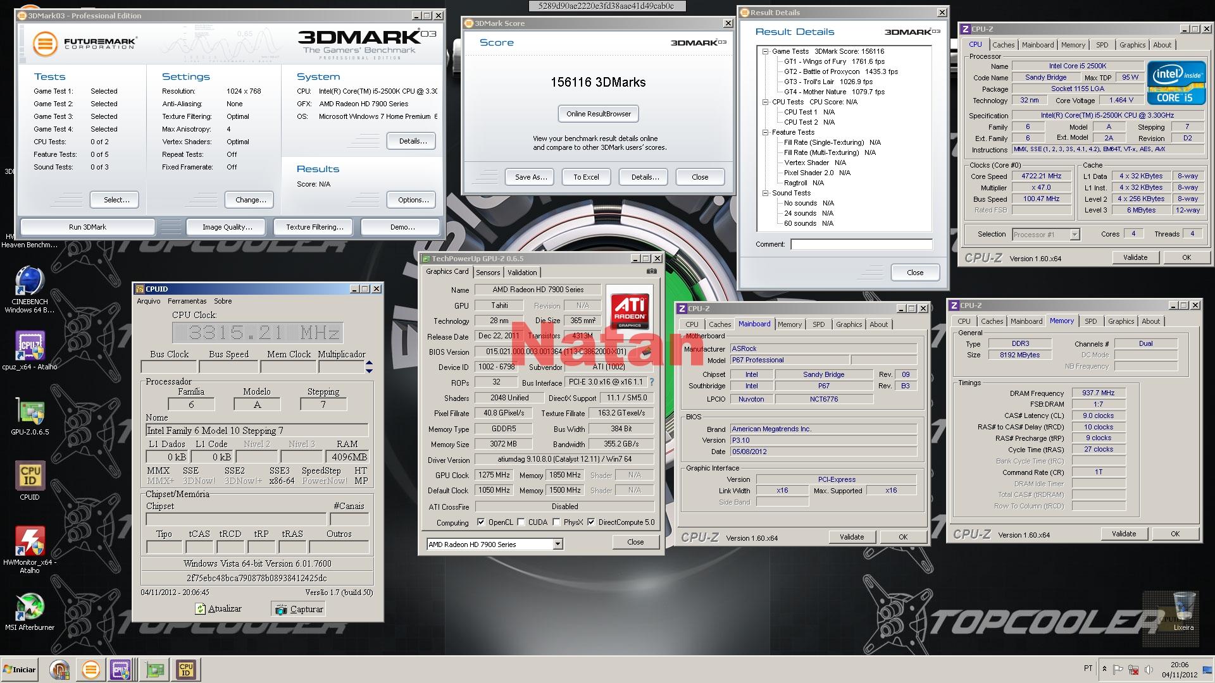Click the ATI Radeon logo in GPU-Z

point(629,311)
